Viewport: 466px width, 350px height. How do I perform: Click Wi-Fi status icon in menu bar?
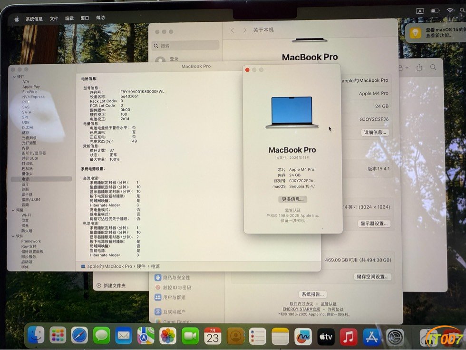click(x=450, y=10)
